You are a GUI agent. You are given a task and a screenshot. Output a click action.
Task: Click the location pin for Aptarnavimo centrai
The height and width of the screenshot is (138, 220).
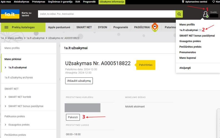(x=183, y=2)
